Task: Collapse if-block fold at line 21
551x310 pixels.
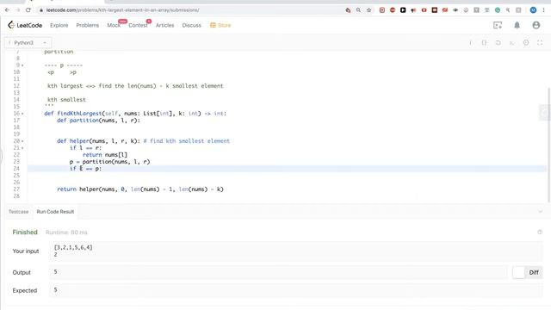Action: (22, 148)
